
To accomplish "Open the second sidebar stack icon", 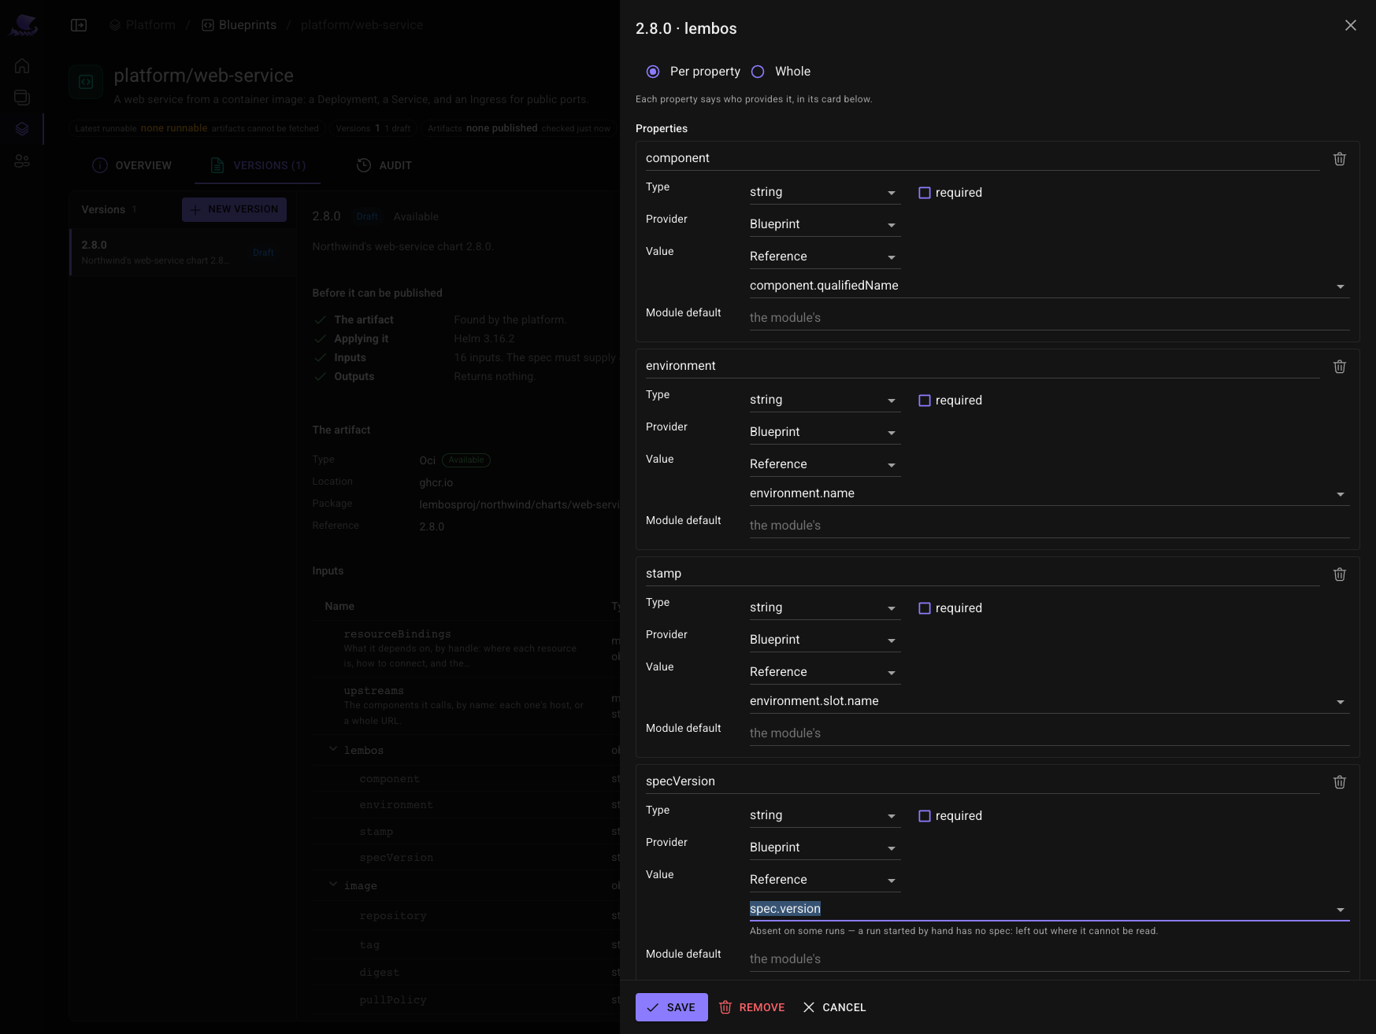I will click(22, 98).
